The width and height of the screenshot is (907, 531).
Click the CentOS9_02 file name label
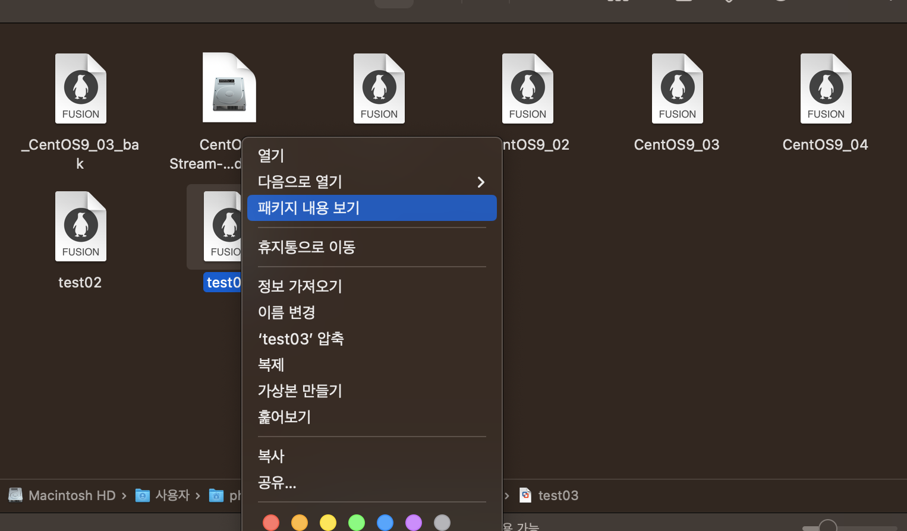536,144
